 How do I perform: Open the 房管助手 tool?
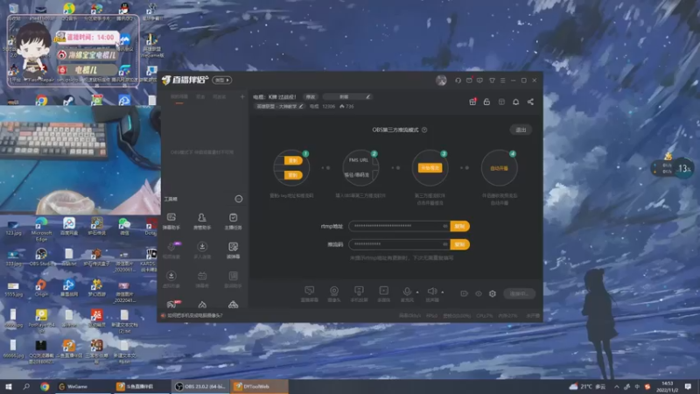(202, 222)
